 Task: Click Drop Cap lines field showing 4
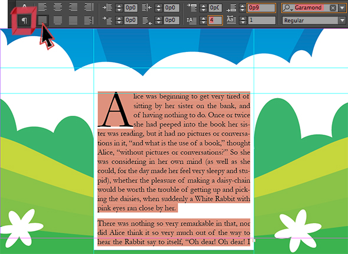click(x=215, y=20)
